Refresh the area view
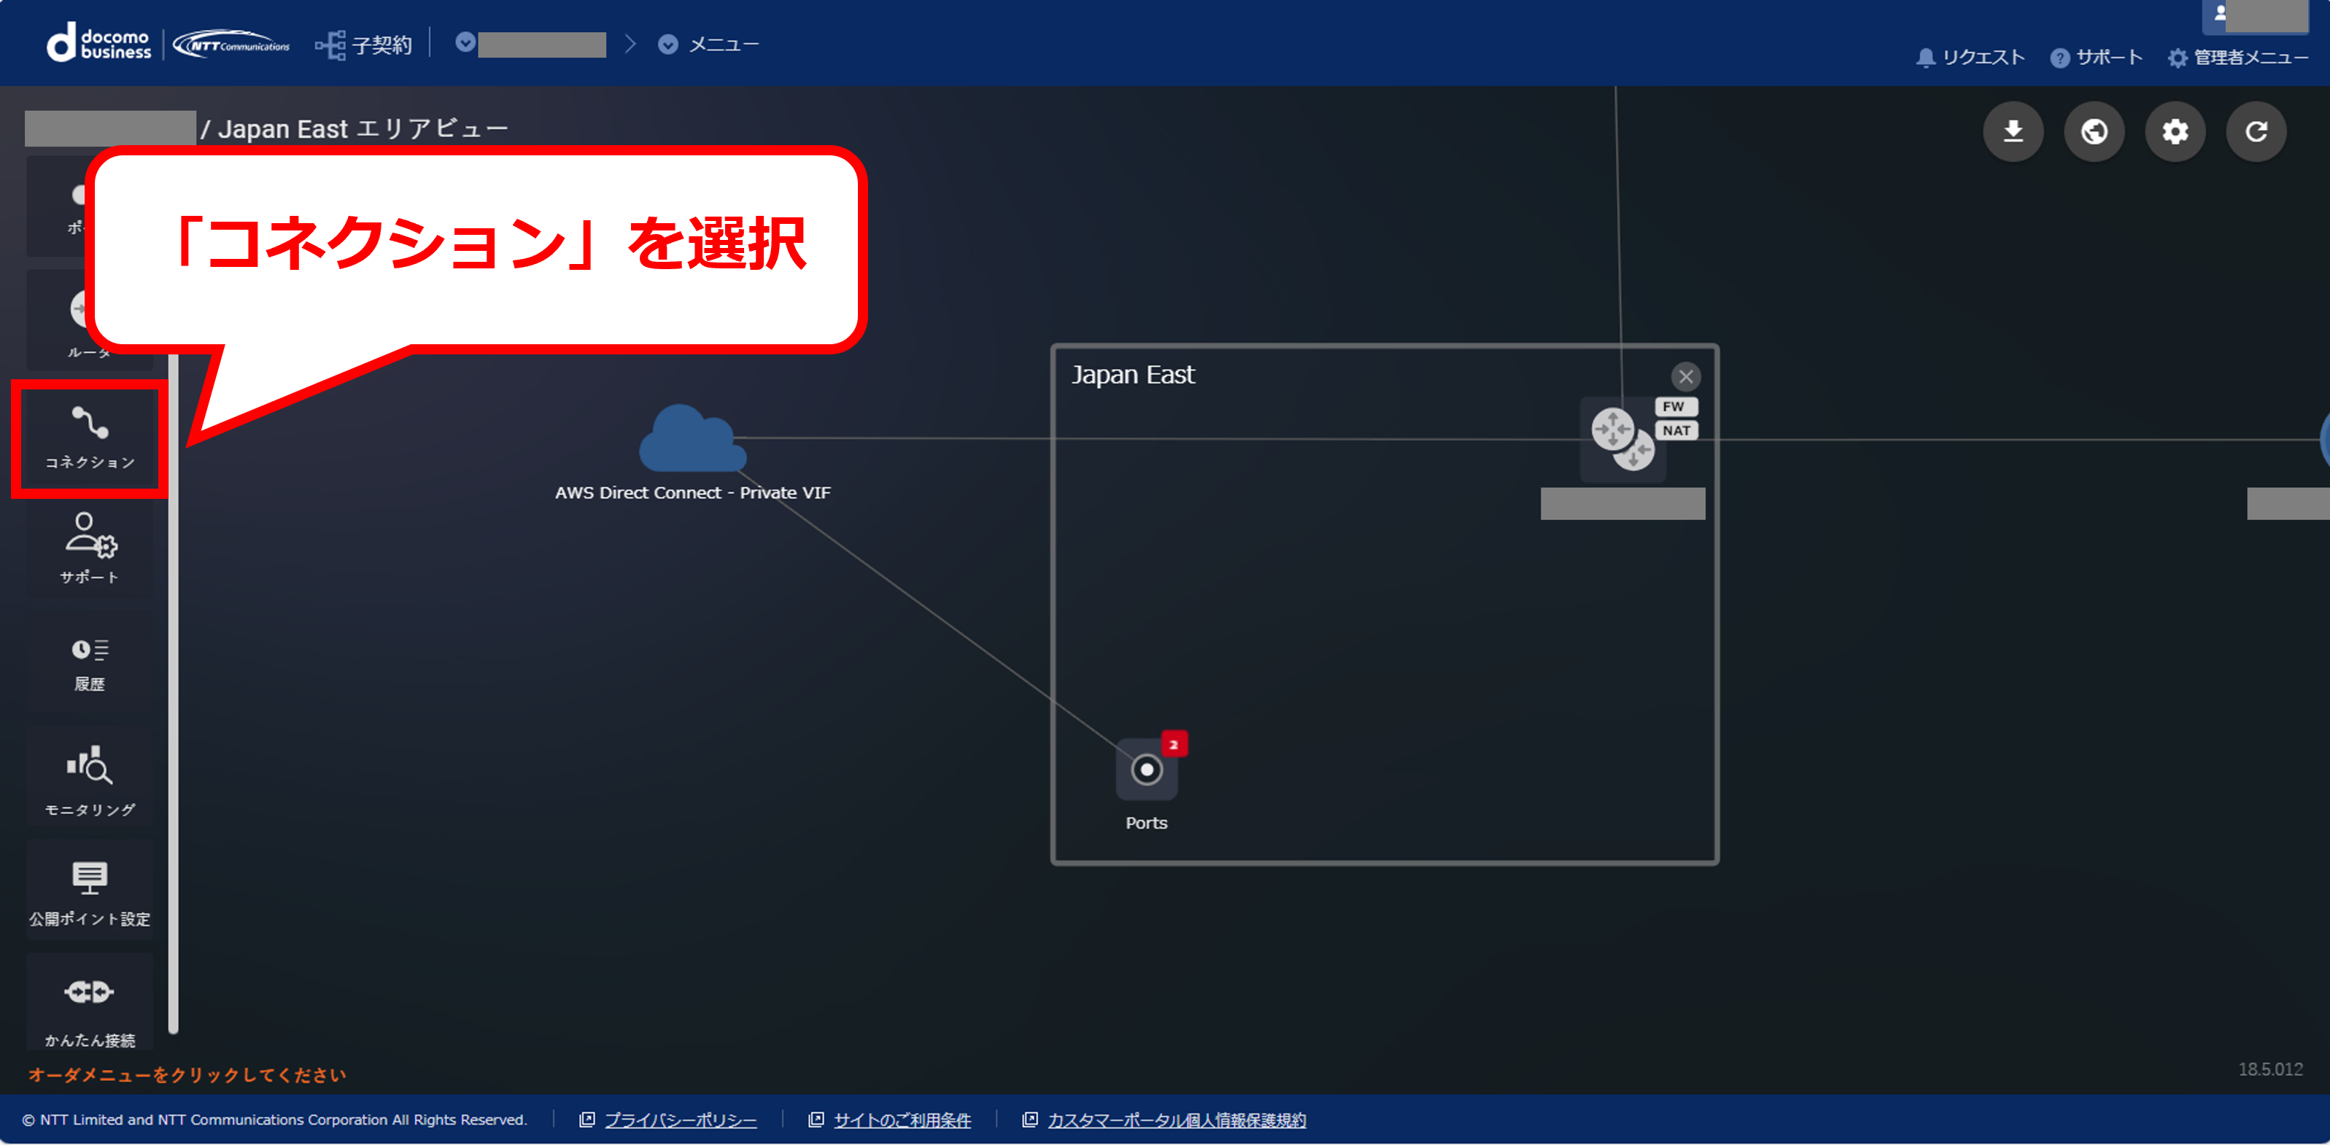 2256,132
